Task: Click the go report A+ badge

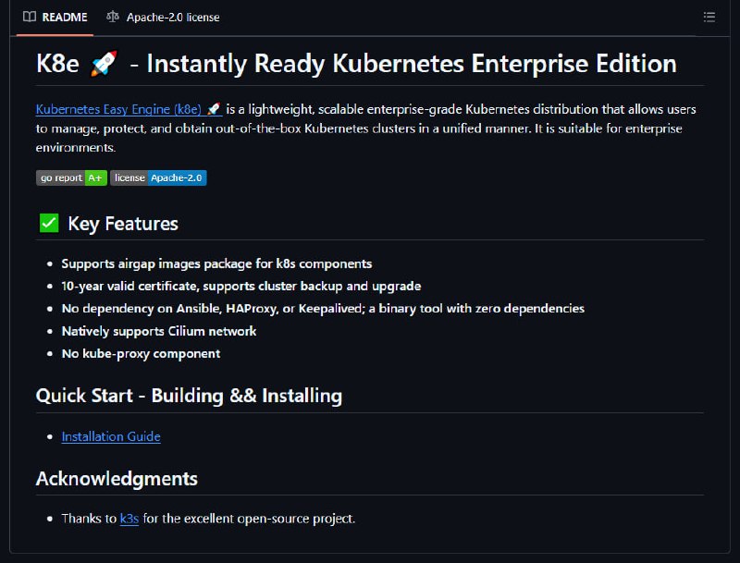Action: tap(72, 177)
